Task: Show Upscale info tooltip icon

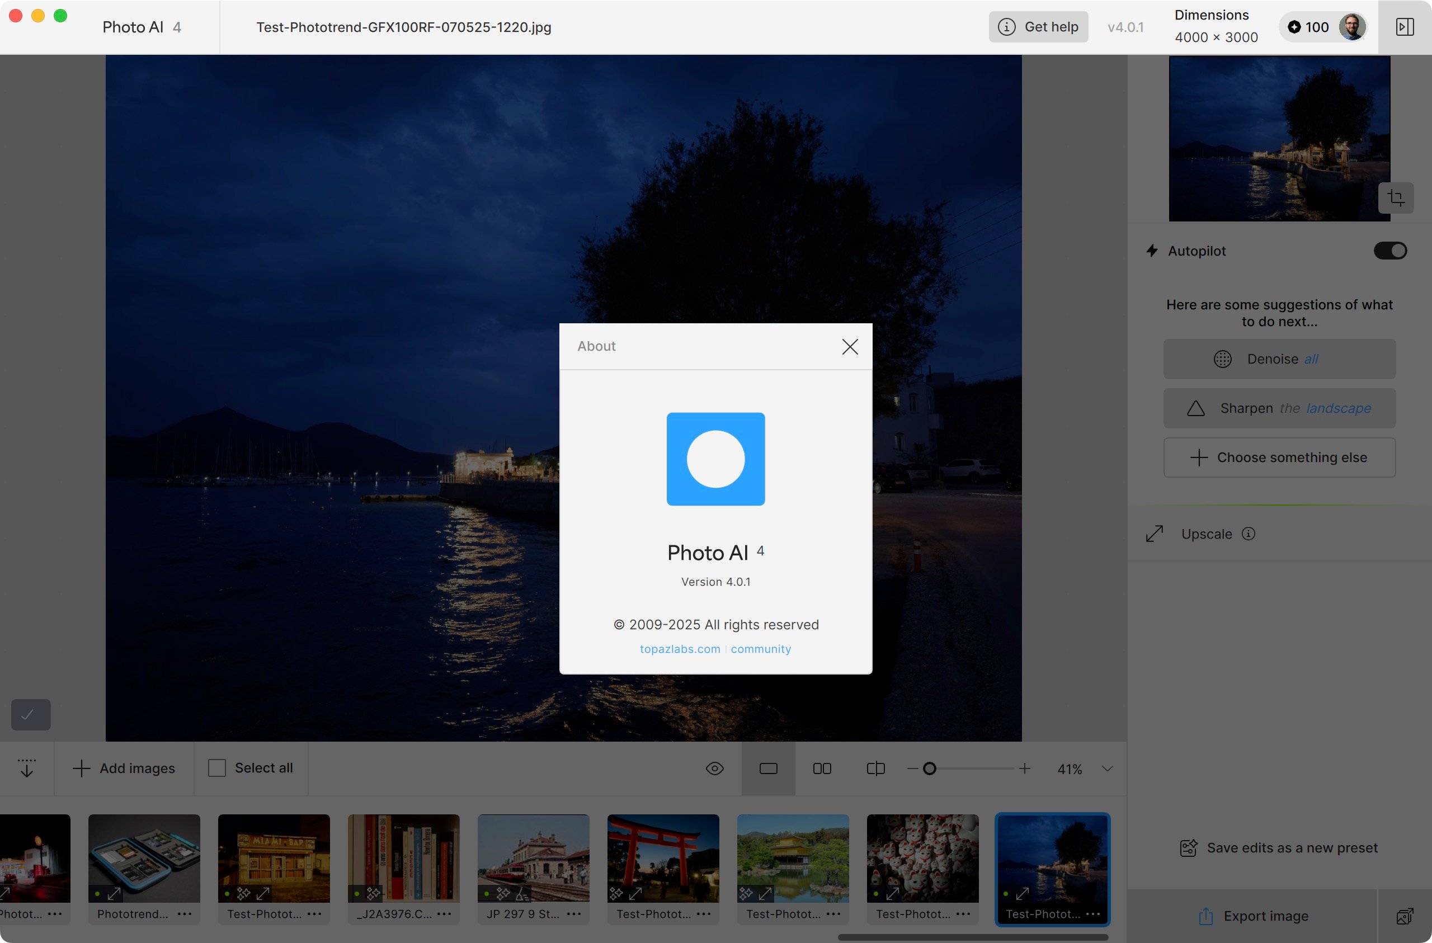Action: click(x=1249, y=534)
